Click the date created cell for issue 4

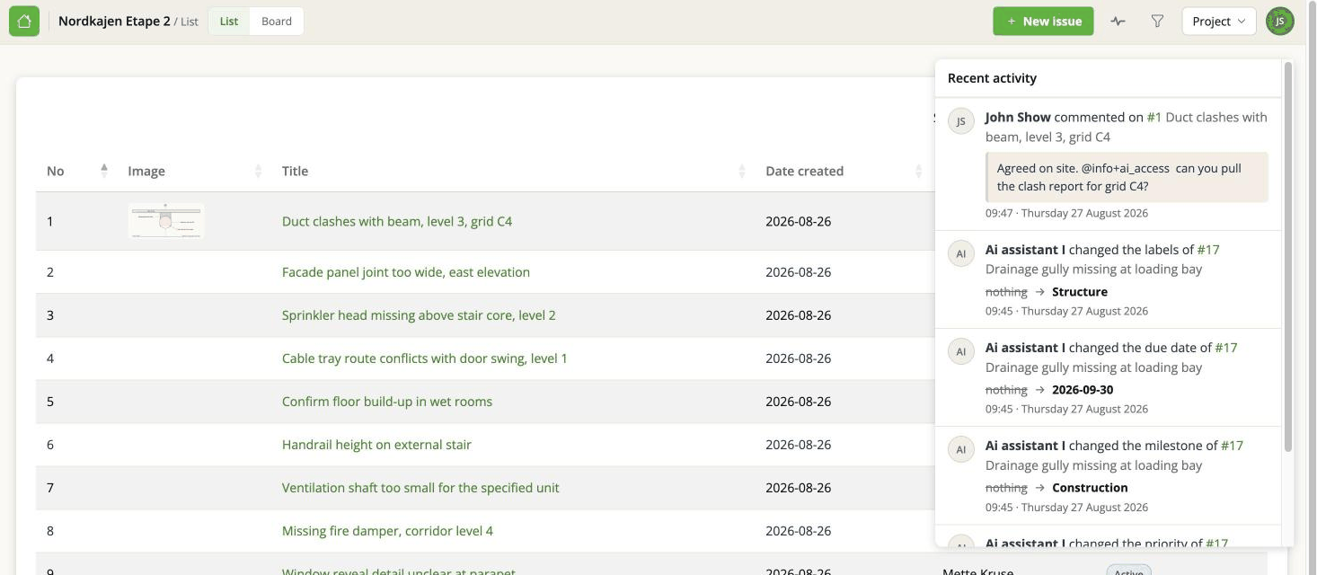click(x=799, y=358)
